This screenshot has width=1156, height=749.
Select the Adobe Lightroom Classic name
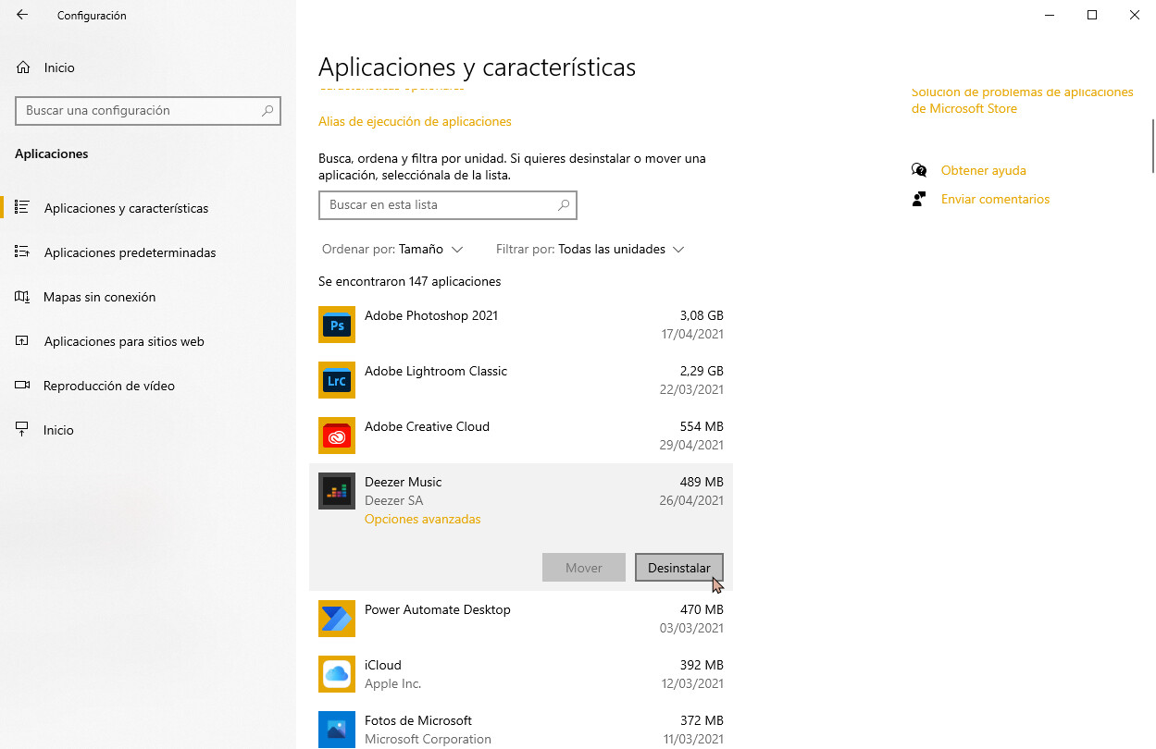(x=436, y=371)
